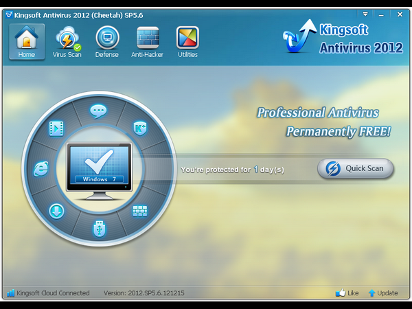Open the Home tab
This screenshot has width=412, height=309.
coord(27,41)
